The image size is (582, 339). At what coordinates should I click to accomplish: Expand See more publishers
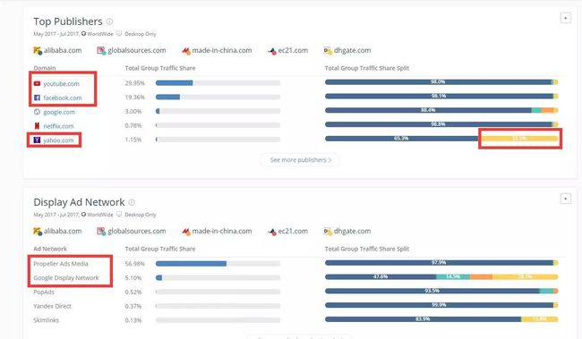point(300,160)
